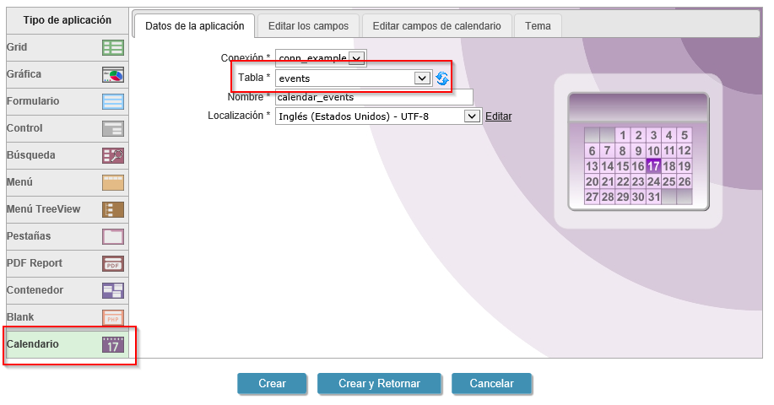
Task: Click the Gráfica pie chart icon
Action: pyautogui.click(x=113, y=75)
